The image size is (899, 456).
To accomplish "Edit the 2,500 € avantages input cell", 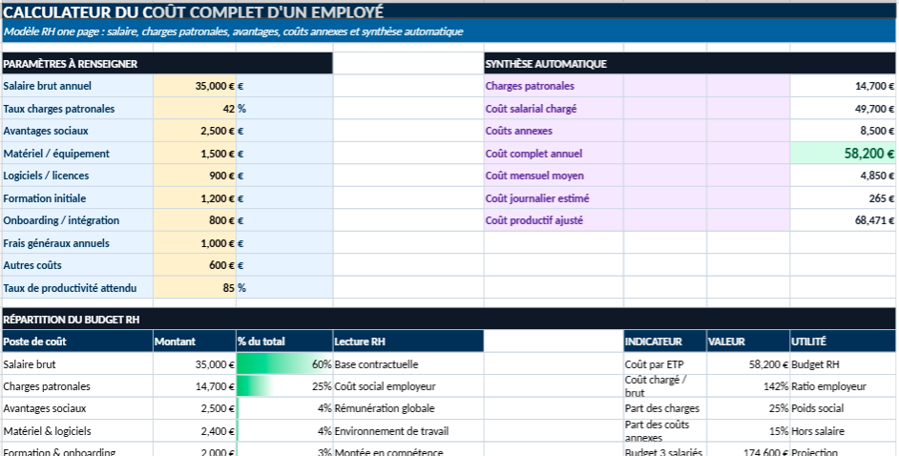I will pos(195,131).
